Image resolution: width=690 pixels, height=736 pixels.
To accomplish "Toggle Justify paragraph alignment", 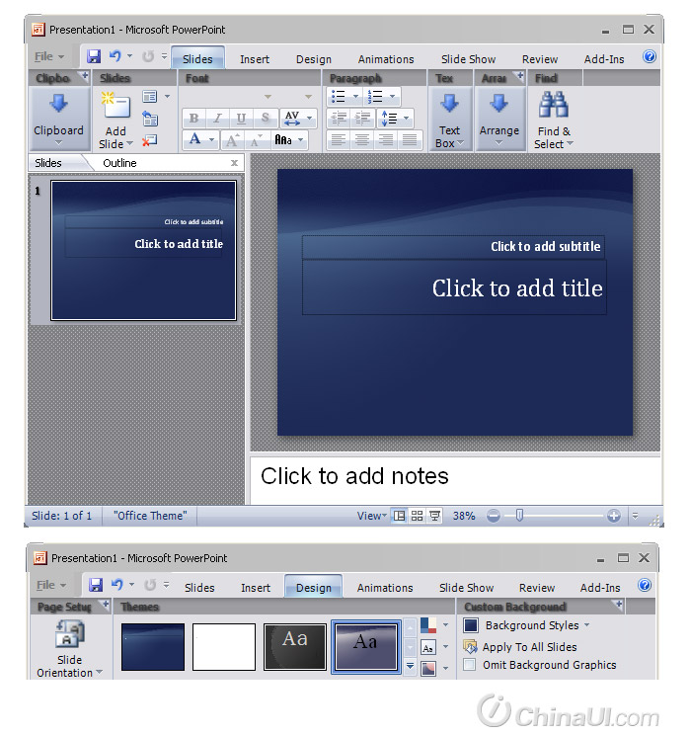I will click(x=410, y=140).
